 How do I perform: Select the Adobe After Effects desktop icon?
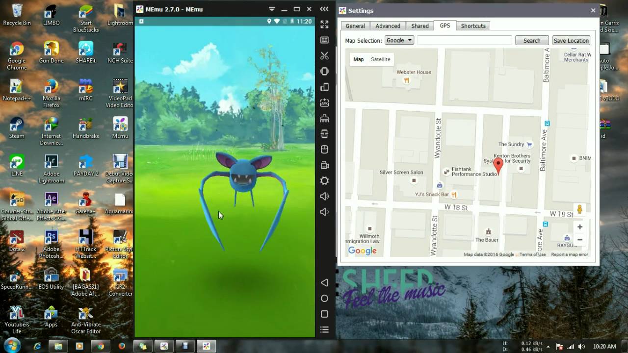pyautogui.click(x=51, y=206)
